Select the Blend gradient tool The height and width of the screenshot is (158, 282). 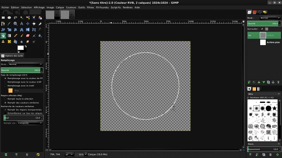pos(10,36)
